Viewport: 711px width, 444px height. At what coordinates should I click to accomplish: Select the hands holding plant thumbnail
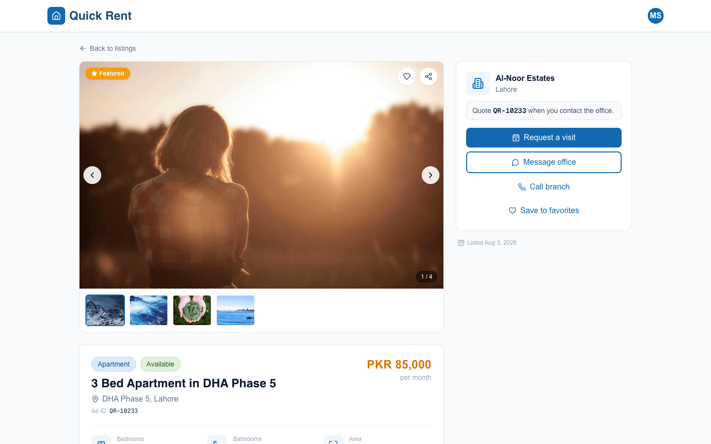pos(192,310)
